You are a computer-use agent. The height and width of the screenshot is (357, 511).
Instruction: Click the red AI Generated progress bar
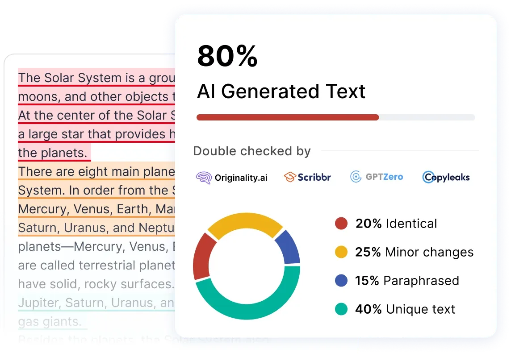click(288, 117)
